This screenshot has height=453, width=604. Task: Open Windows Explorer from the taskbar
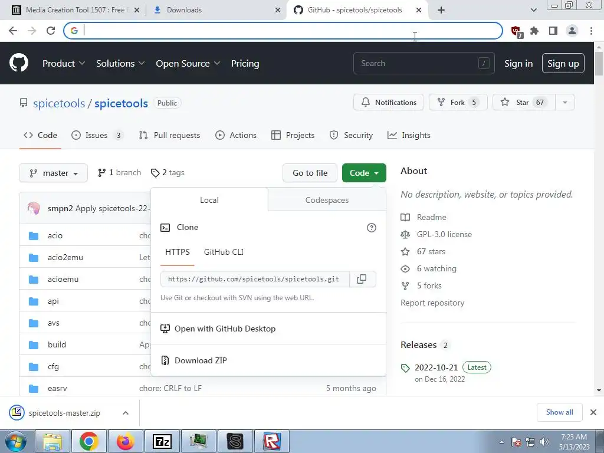point(52,441)
